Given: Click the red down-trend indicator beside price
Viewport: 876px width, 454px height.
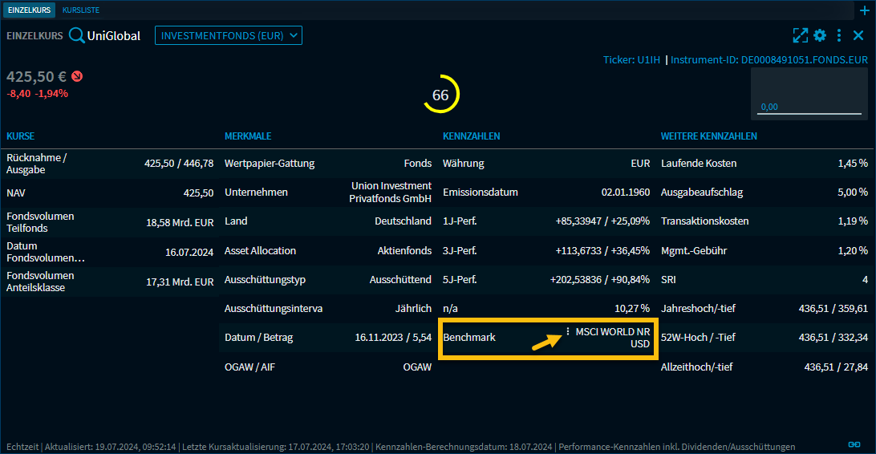Looking at the screenshot, I should [77, 77].
